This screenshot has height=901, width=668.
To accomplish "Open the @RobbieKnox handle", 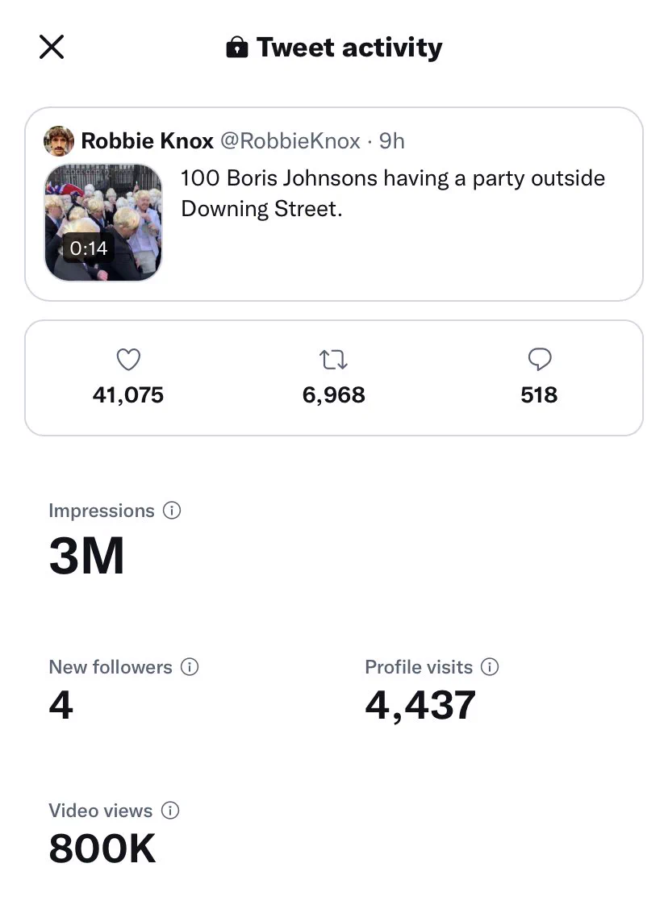I will pyautogui.click(x=290, y=141).
